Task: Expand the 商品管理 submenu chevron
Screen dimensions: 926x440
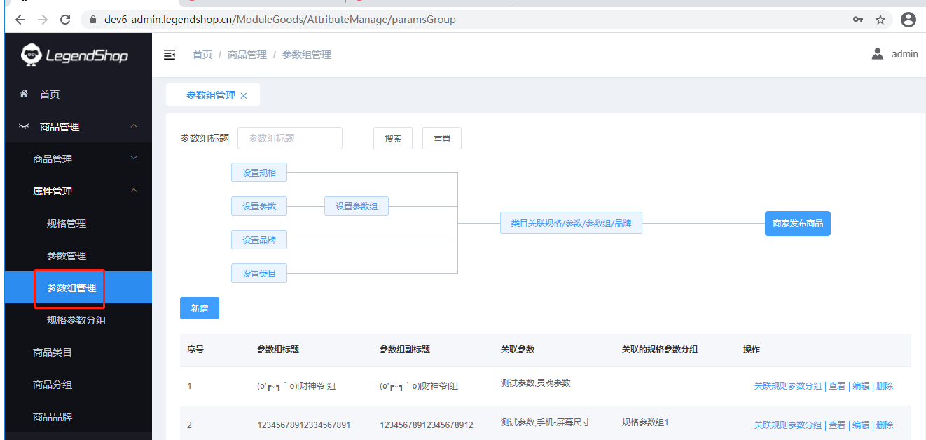Action: (134, 158)
